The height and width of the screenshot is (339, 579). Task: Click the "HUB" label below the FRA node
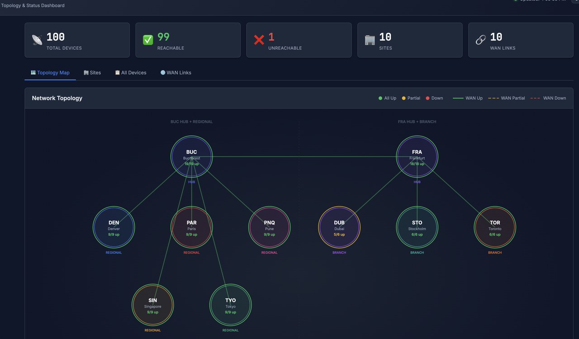(x=417, y=182)
